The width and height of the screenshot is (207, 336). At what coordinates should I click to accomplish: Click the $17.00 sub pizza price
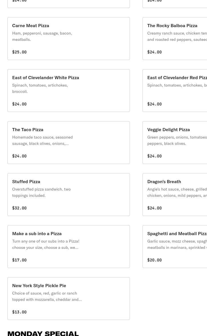click(x=19, y=260)
